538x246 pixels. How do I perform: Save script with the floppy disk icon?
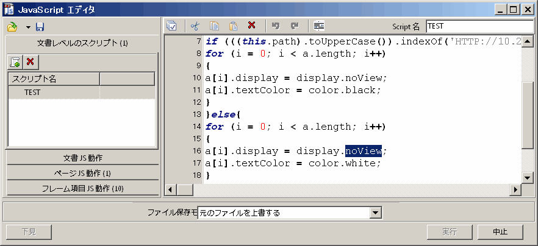pyautogui.click(x=40, y=27)
